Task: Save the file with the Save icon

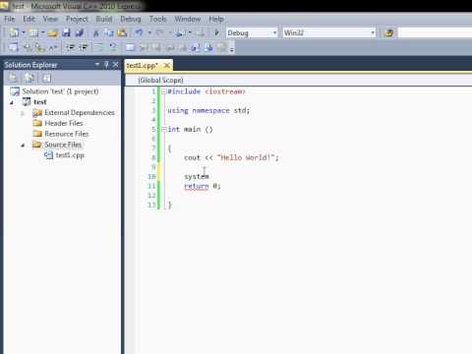Action: coord(67,32)
